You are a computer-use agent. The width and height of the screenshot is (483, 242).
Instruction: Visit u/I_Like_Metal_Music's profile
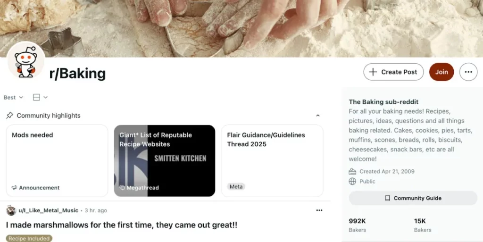(x=49, y=210)
